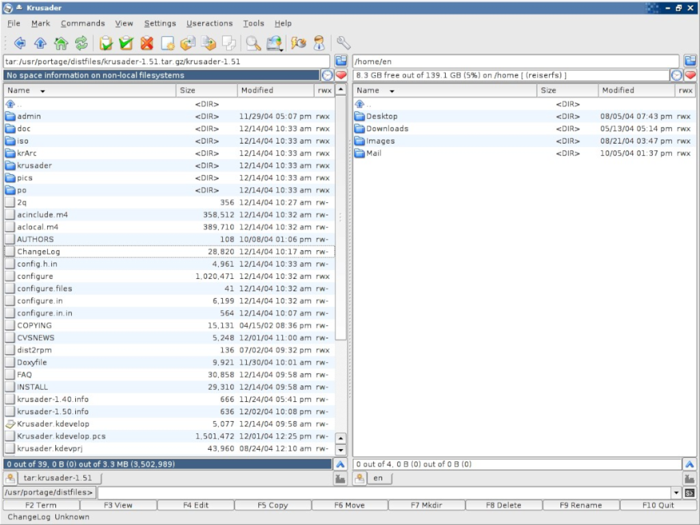Open left panel bookmarks heart icon

pyautogui.click(x=341, y=75)
